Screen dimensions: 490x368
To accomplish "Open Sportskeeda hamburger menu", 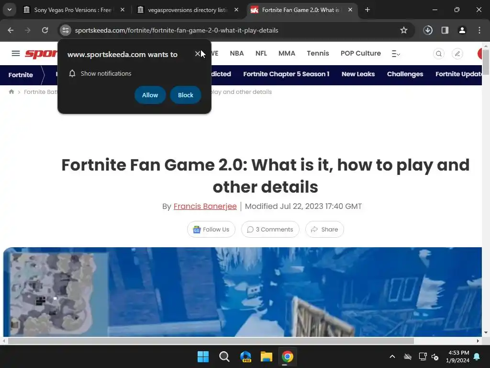I will [16, 54].
